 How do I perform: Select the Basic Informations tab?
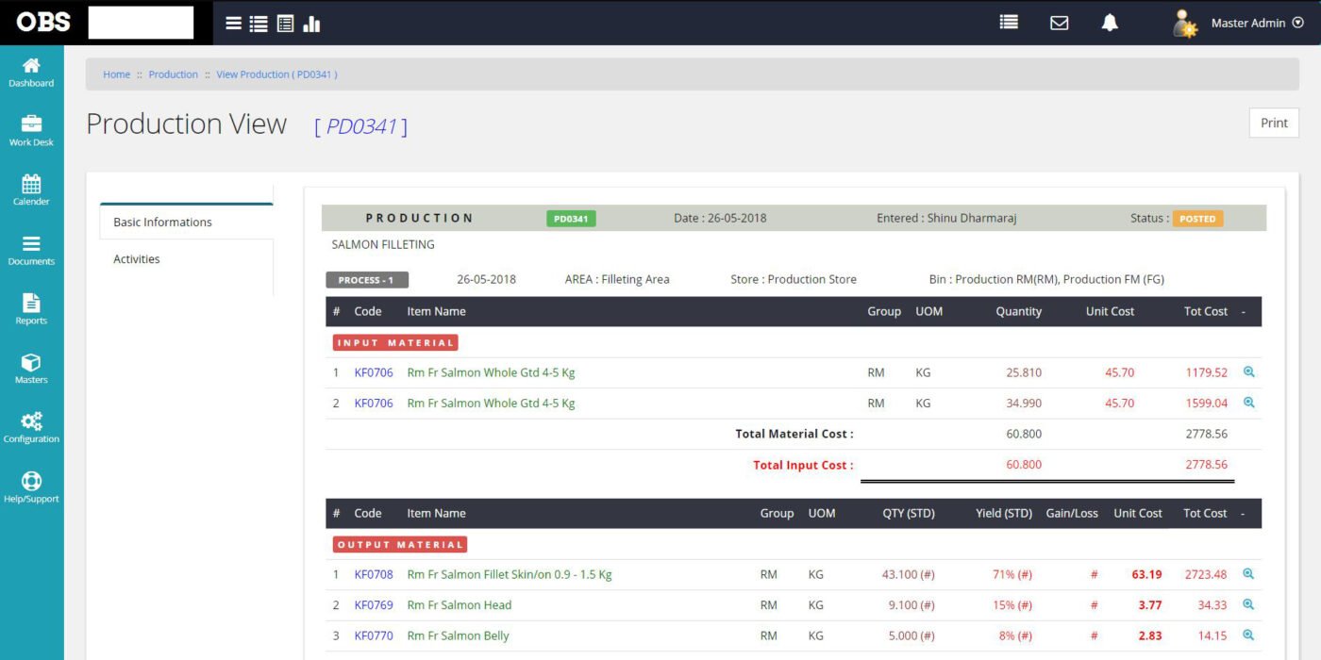coord(162,223)
